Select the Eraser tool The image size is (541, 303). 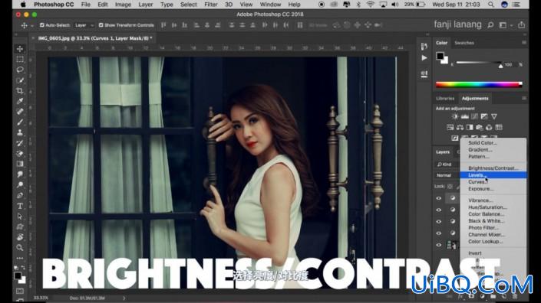pyautogui.click(x=20, y=153)
